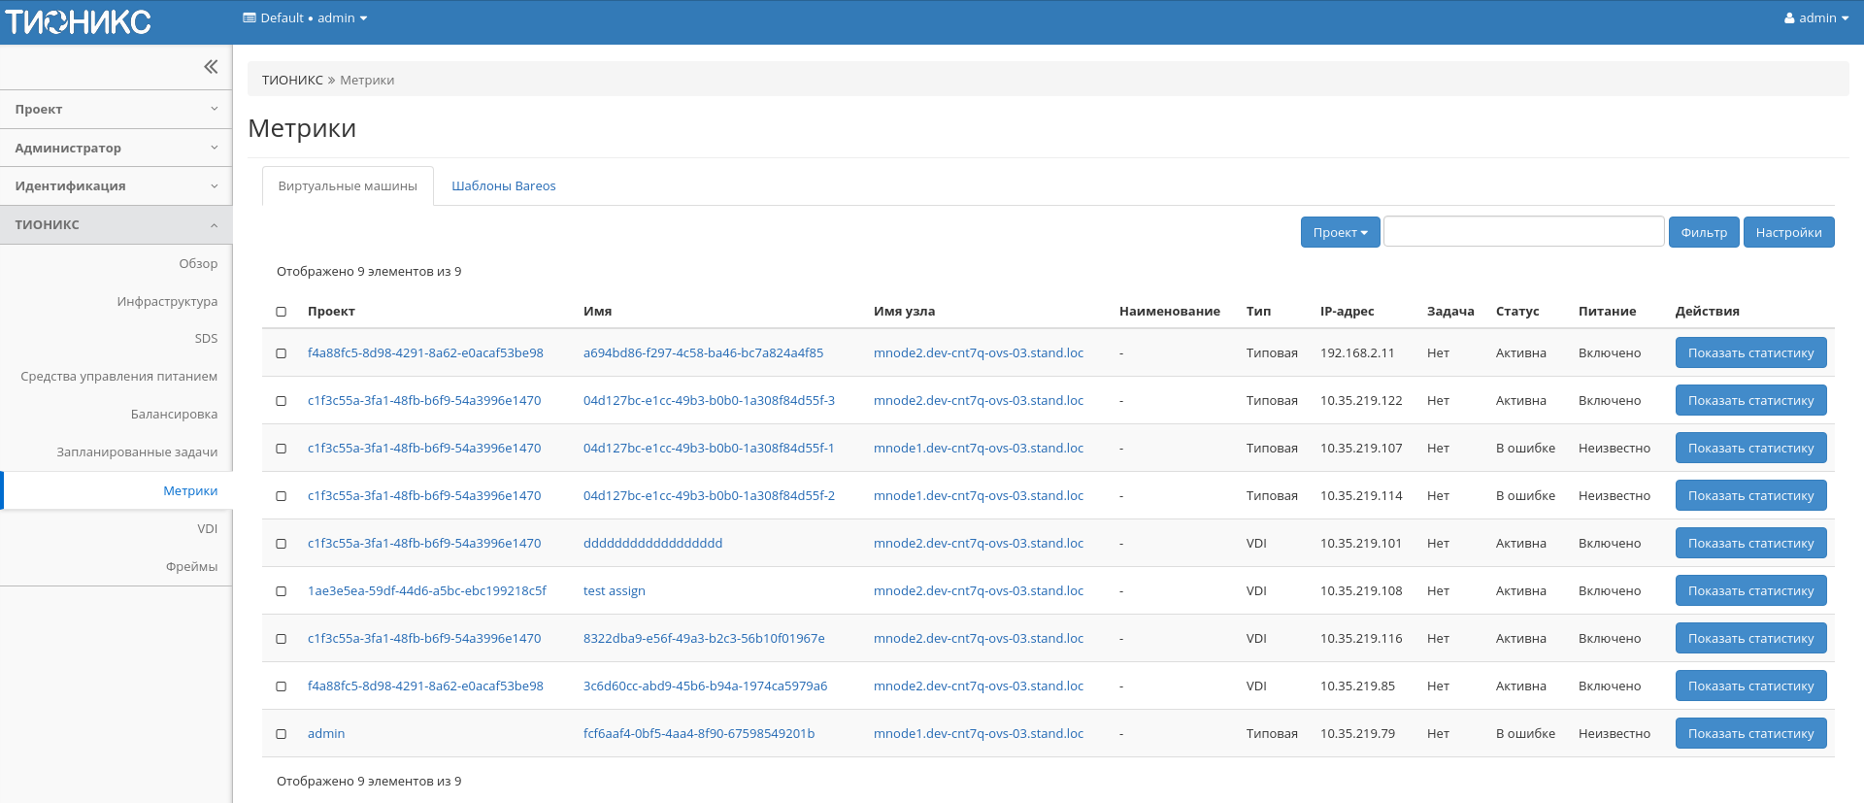1864x803 pixels.
Task: Expand the Администратор sidebar section
Action: [x=116, y=148]
